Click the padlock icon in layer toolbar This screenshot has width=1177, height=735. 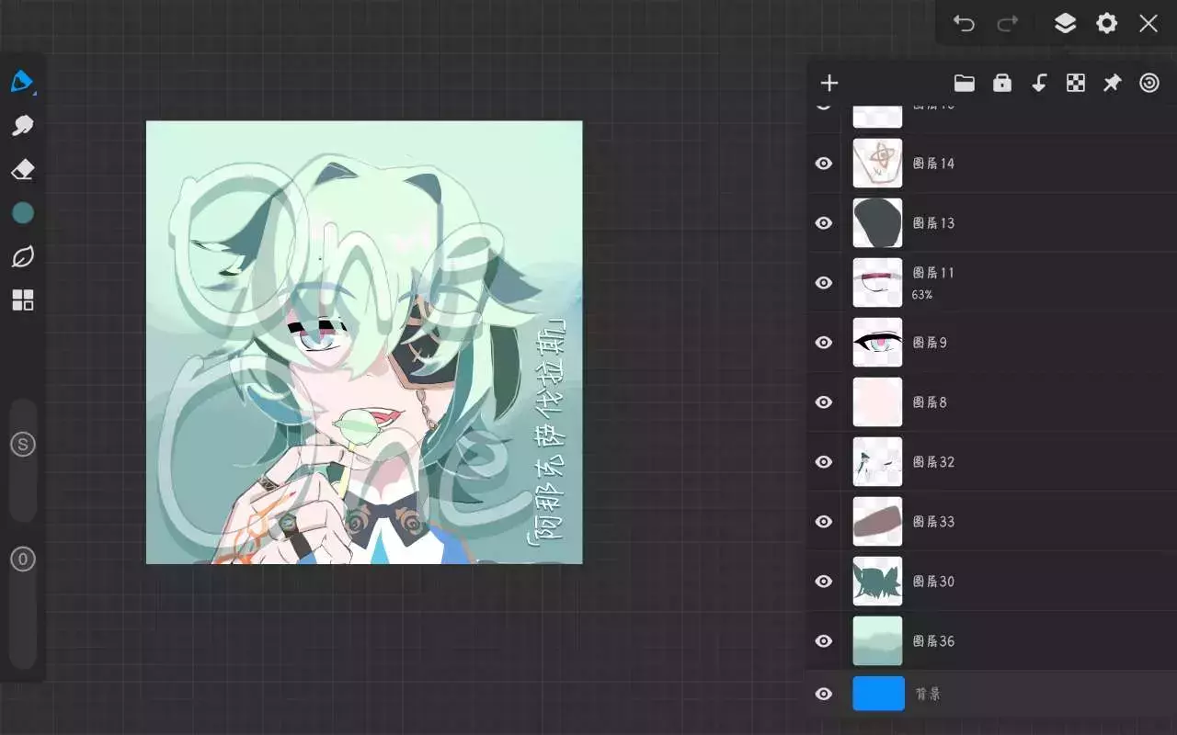[1002, 84]
